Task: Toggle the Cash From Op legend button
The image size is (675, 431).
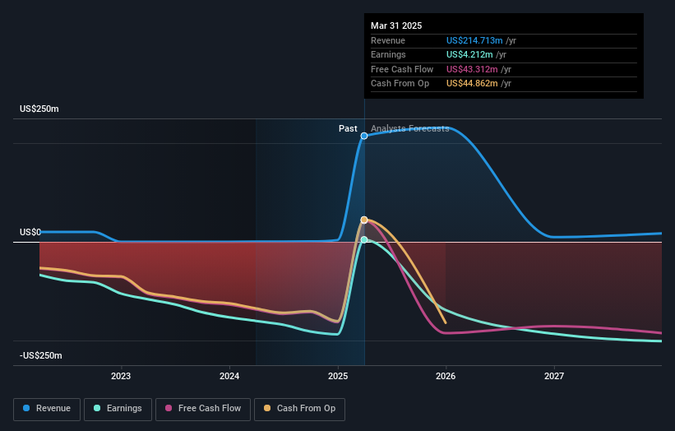Action: point(299,409)
